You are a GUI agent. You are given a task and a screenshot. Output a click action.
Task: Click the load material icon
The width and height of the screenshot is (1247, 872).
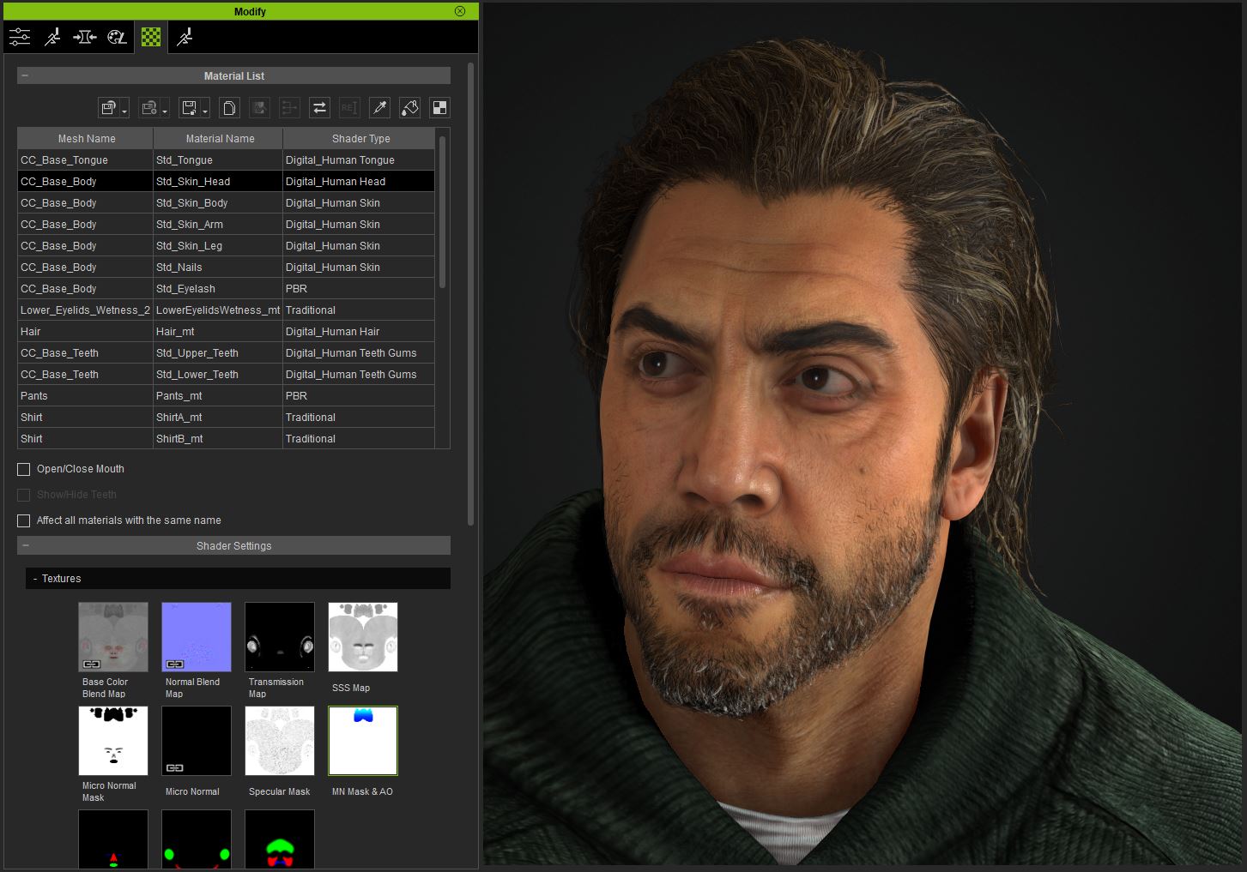click(x=107, y=108)
